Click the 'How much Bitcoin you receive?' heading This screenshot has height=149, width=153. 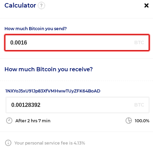tap(49, 69)
